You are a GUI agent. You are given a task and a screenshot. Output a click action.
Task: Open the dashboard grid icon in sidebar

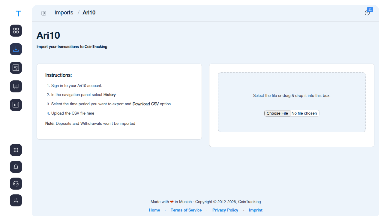16,31
